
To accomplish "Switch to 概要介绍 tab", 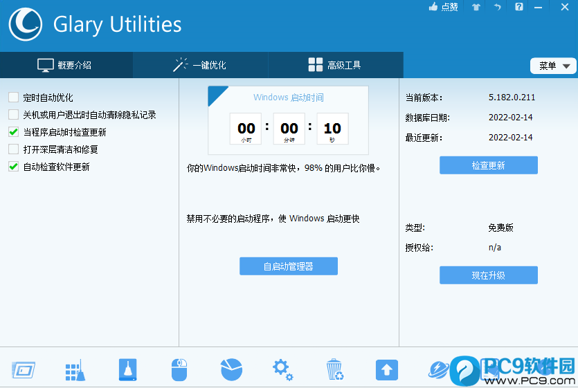I will (66, 65).
